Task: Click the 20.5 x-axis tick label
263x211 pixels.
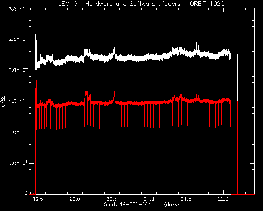Action: coord(112,199)
